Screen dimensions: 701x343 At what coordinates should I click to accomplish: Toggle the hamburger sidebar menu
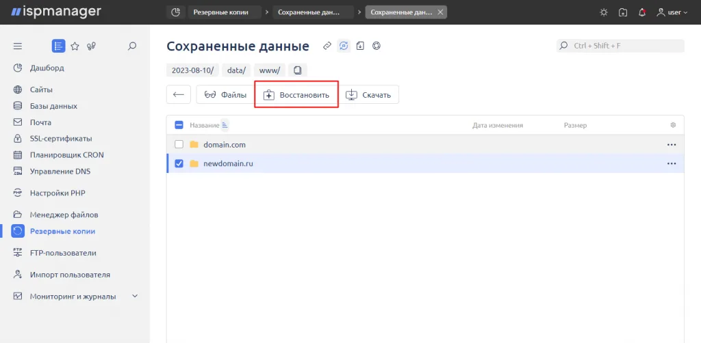[17, 46]
